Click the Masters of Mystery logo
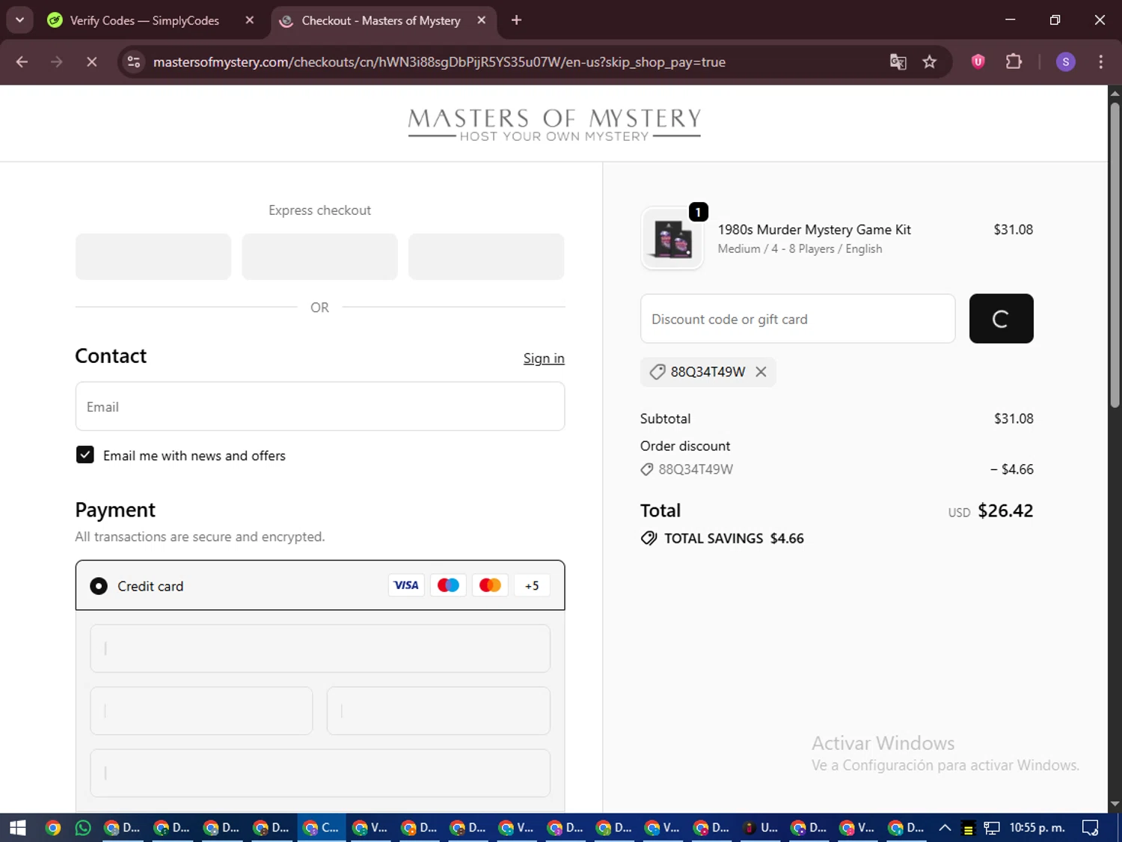1122x842 pixels. click(x=554, y=124)
